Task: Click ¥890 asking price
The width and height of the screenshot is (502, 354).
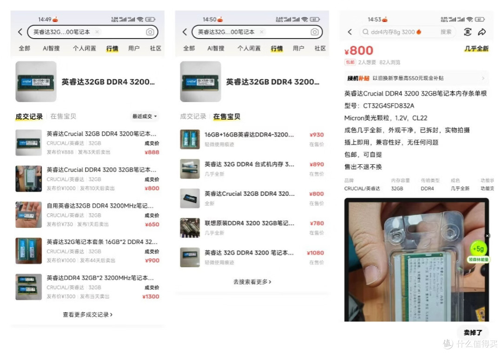Action: (x=317, y=164)
